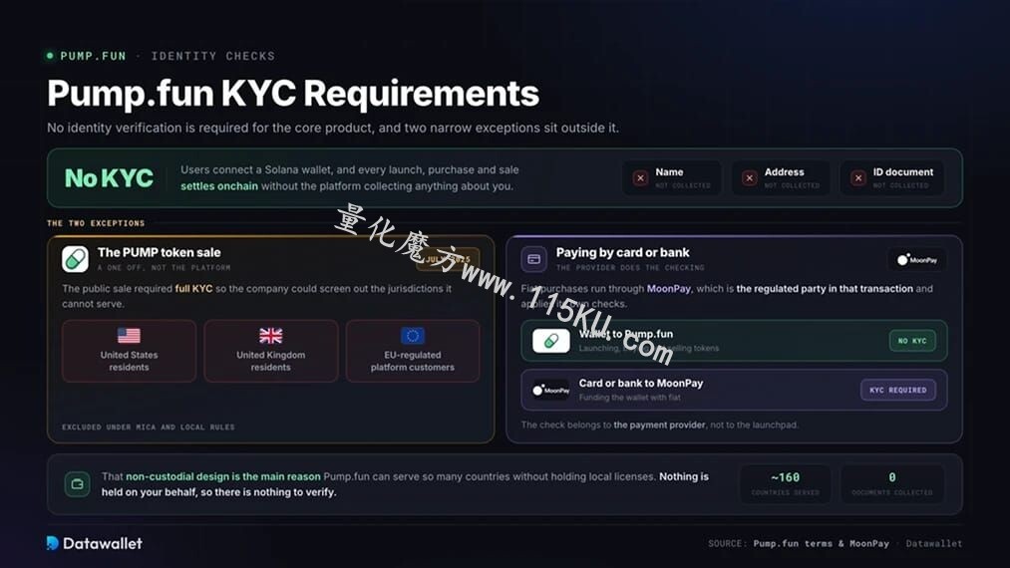Click the 0 documents collected stat
Image resolution: width=1010 pixels, height=568 pixels.
[x=892, y=484]
